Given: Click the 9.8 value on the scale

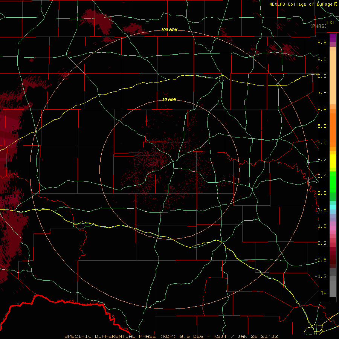Looking at the screenshot, I should point(322,42).
